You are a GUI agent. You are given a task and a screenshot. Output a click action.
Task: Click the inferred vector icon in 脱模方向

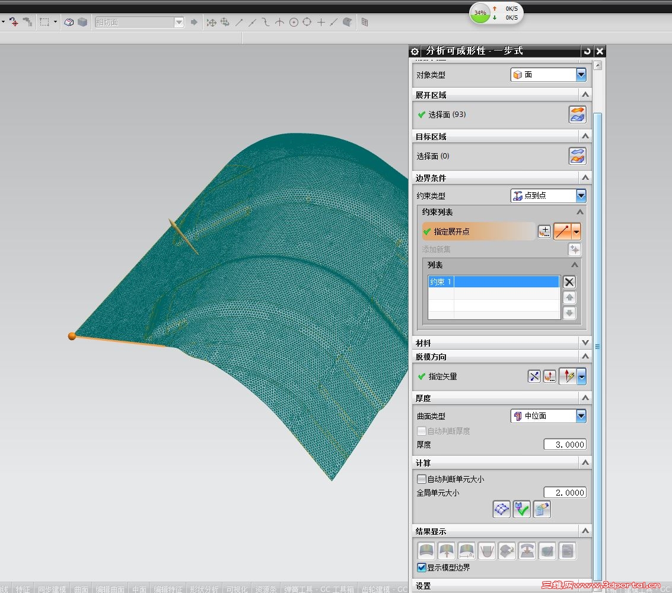(x=568, y=376)
